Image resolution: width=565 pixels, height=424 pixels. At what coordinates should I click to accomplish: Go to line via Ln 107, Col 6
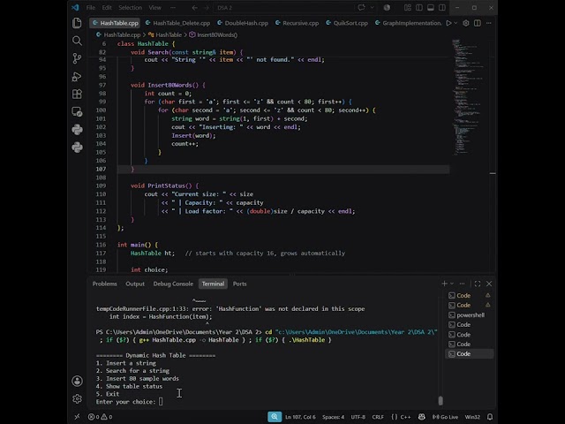300,417
